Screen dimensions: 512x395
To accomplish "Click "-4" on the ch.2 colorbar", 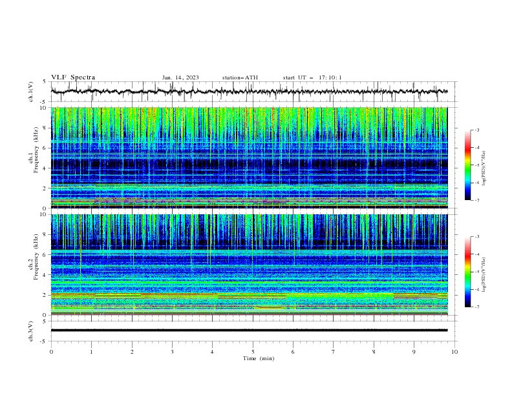I will coord(477,254).
